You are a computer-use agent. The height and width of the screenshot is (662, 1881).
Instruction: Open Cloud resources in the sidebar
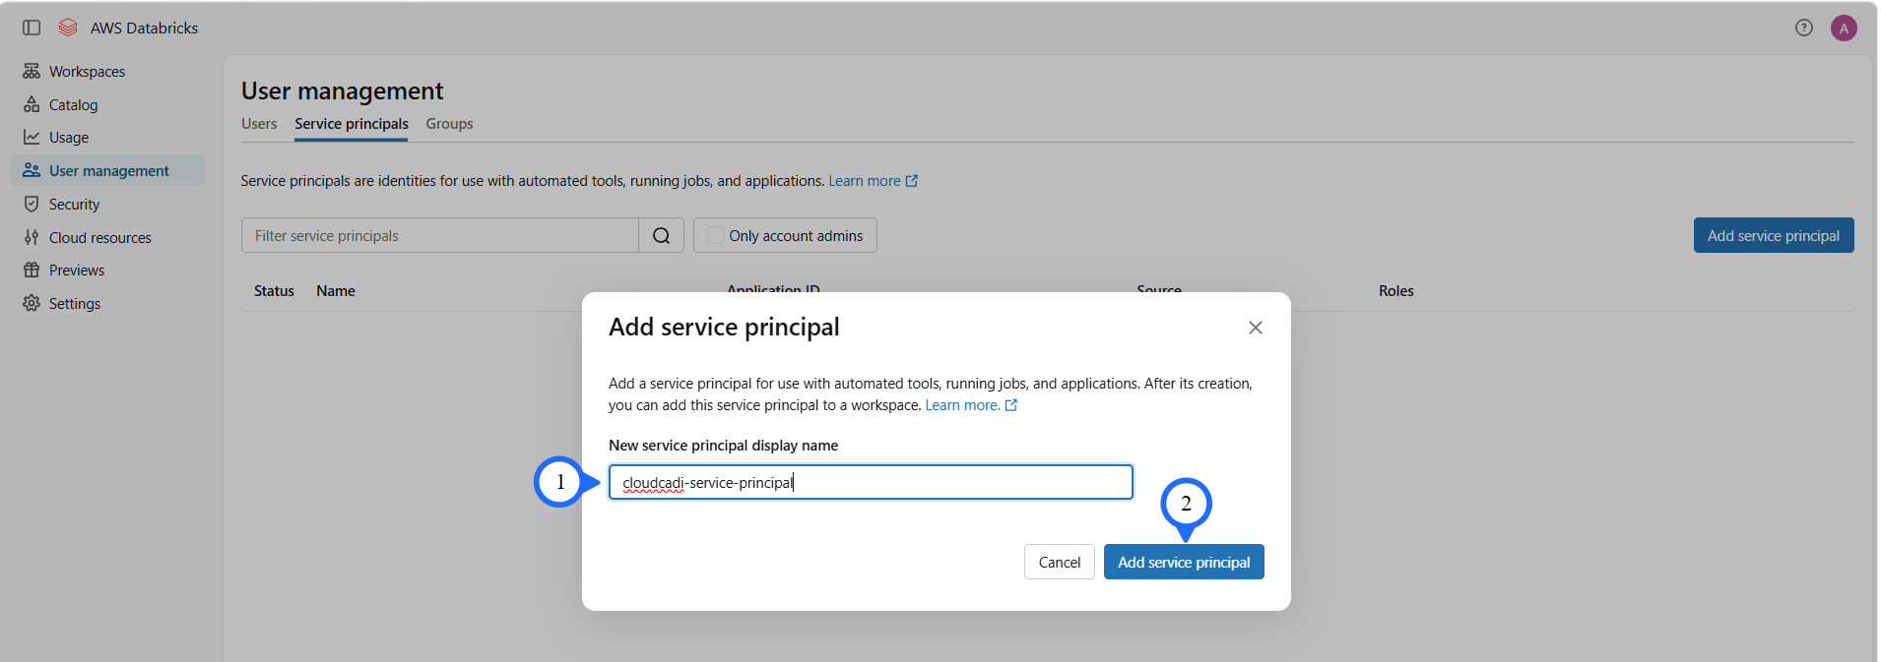107,237
